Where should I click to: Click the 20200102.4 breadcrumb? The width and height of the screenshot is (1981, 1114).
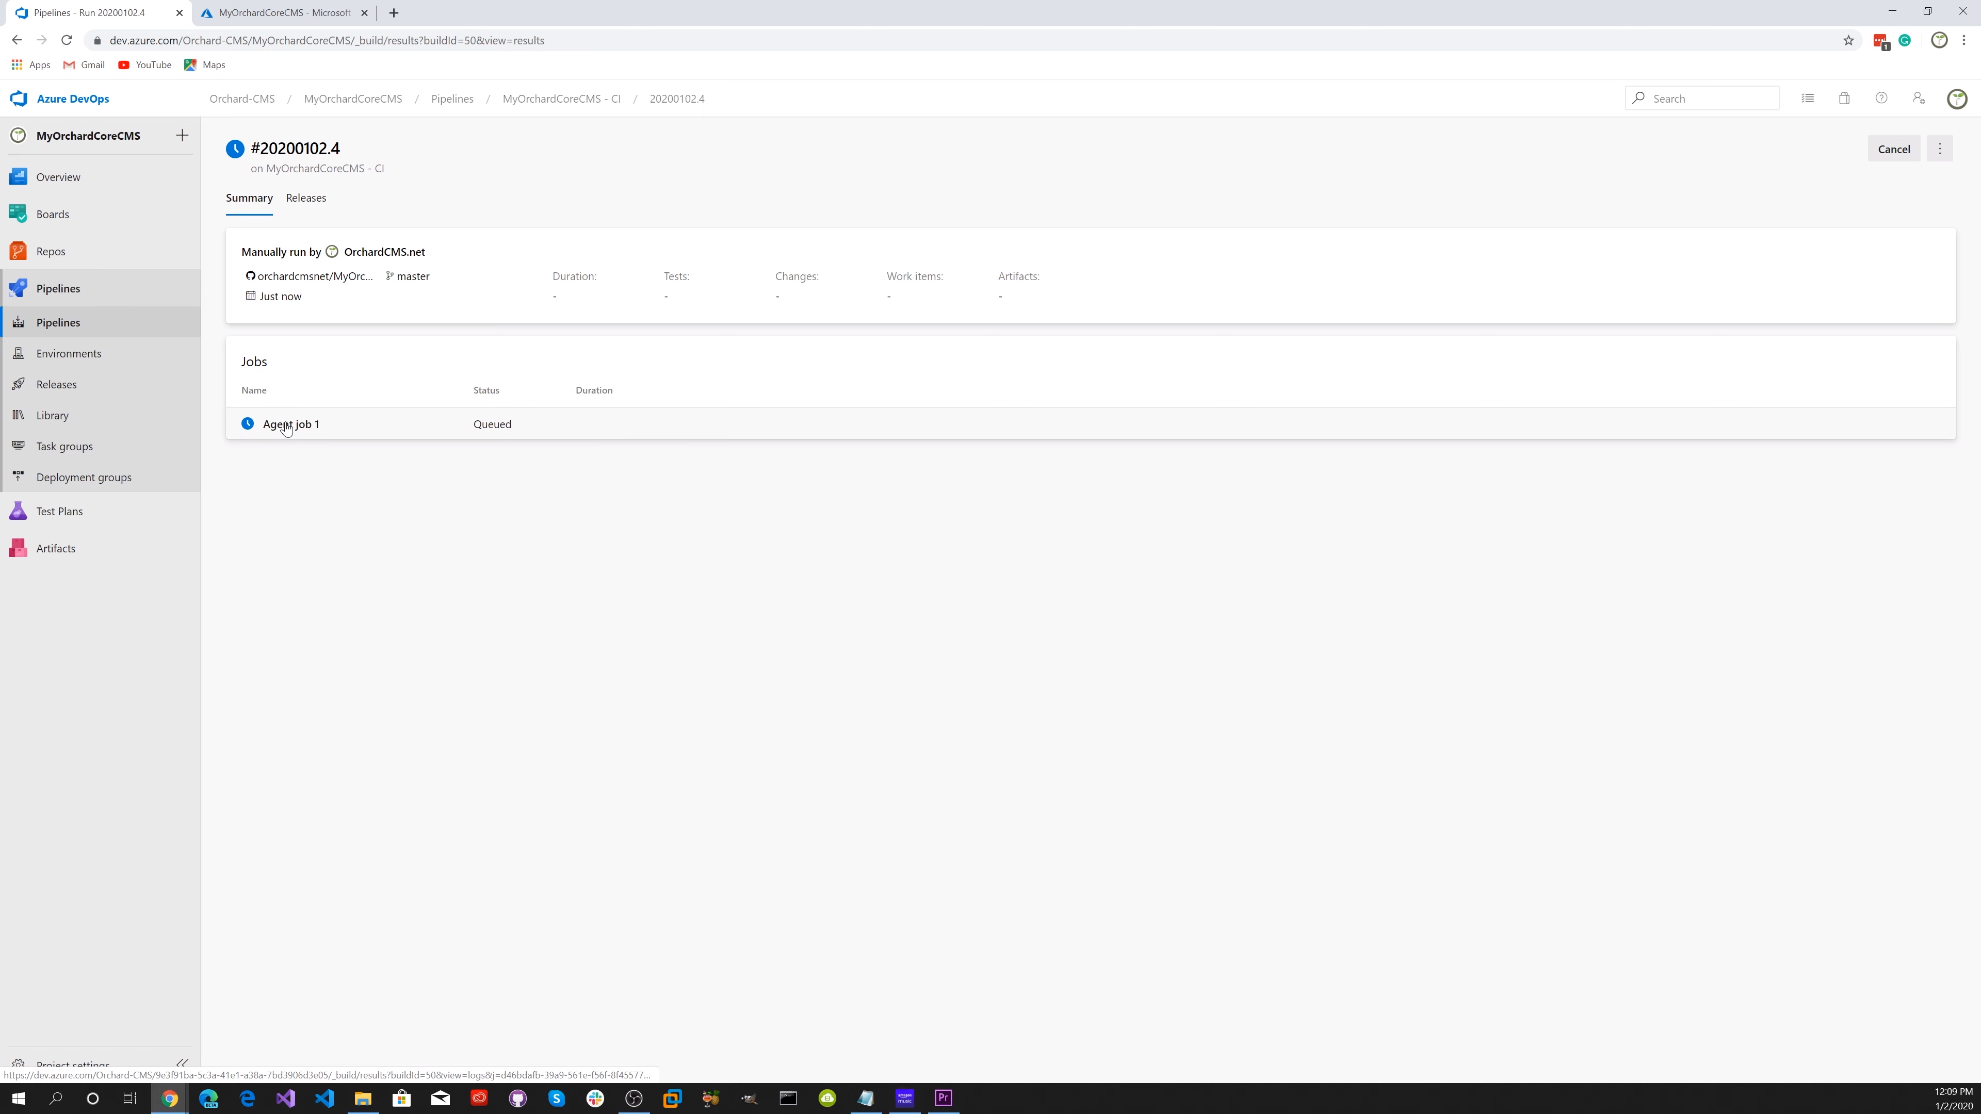tap(677, 99)
